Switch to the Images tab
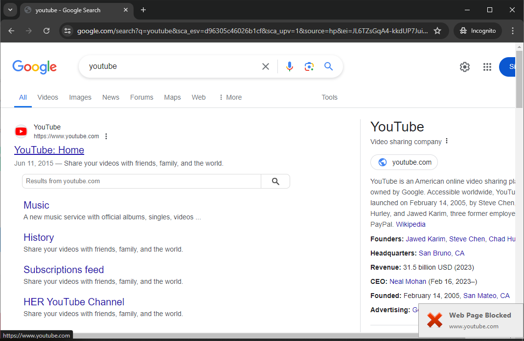This screenshot has width=524, height=341. pos(80,97)
